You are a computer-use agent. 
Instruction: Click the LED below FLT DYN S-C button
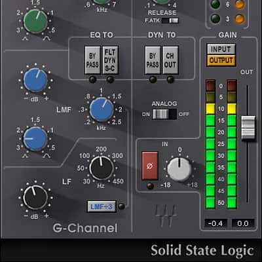(110, 79)
